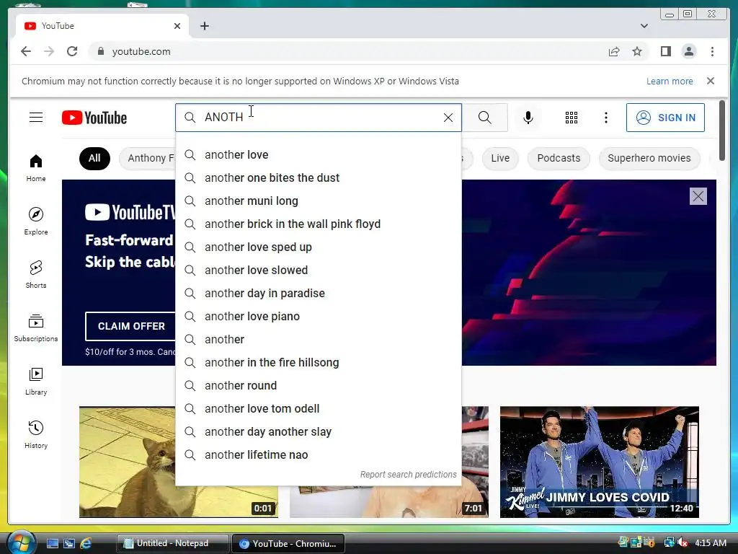
Task: Click the magnifier search button
Action: 485,118
